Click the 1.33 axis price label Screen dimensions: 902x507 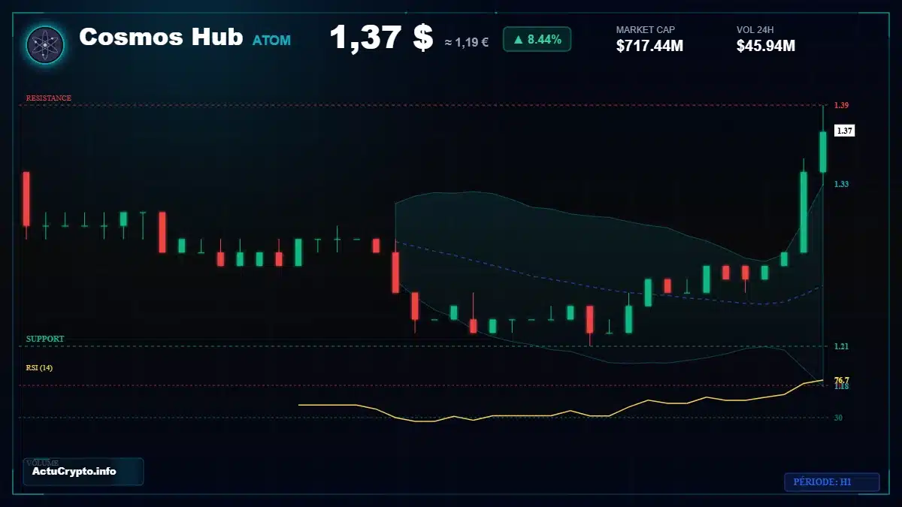pyautogui.click(x=841, y=184)
